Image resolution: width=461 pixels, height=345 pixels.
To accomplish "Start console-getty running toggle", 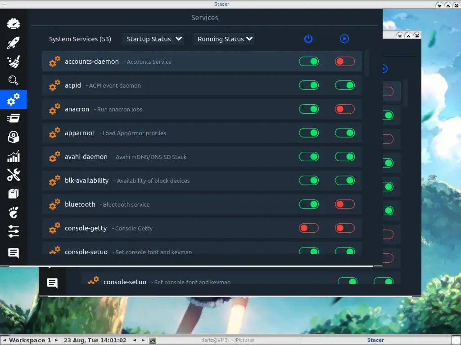I will (345, 228).
